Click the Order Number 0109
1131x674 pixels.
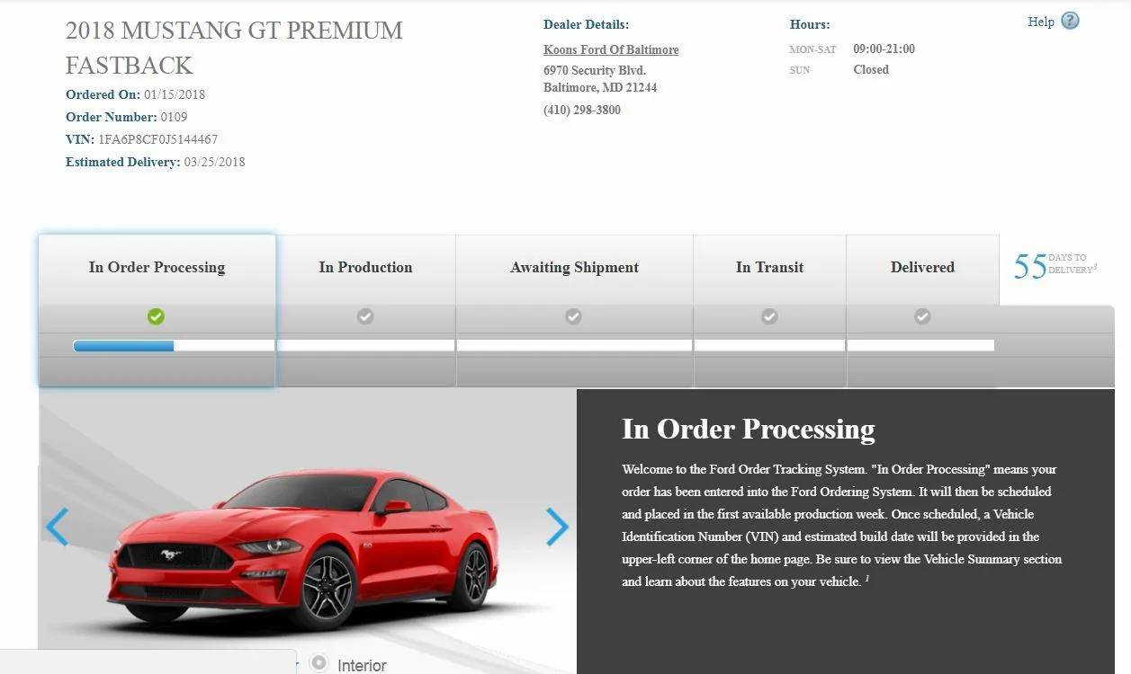(x=174, y=117)
